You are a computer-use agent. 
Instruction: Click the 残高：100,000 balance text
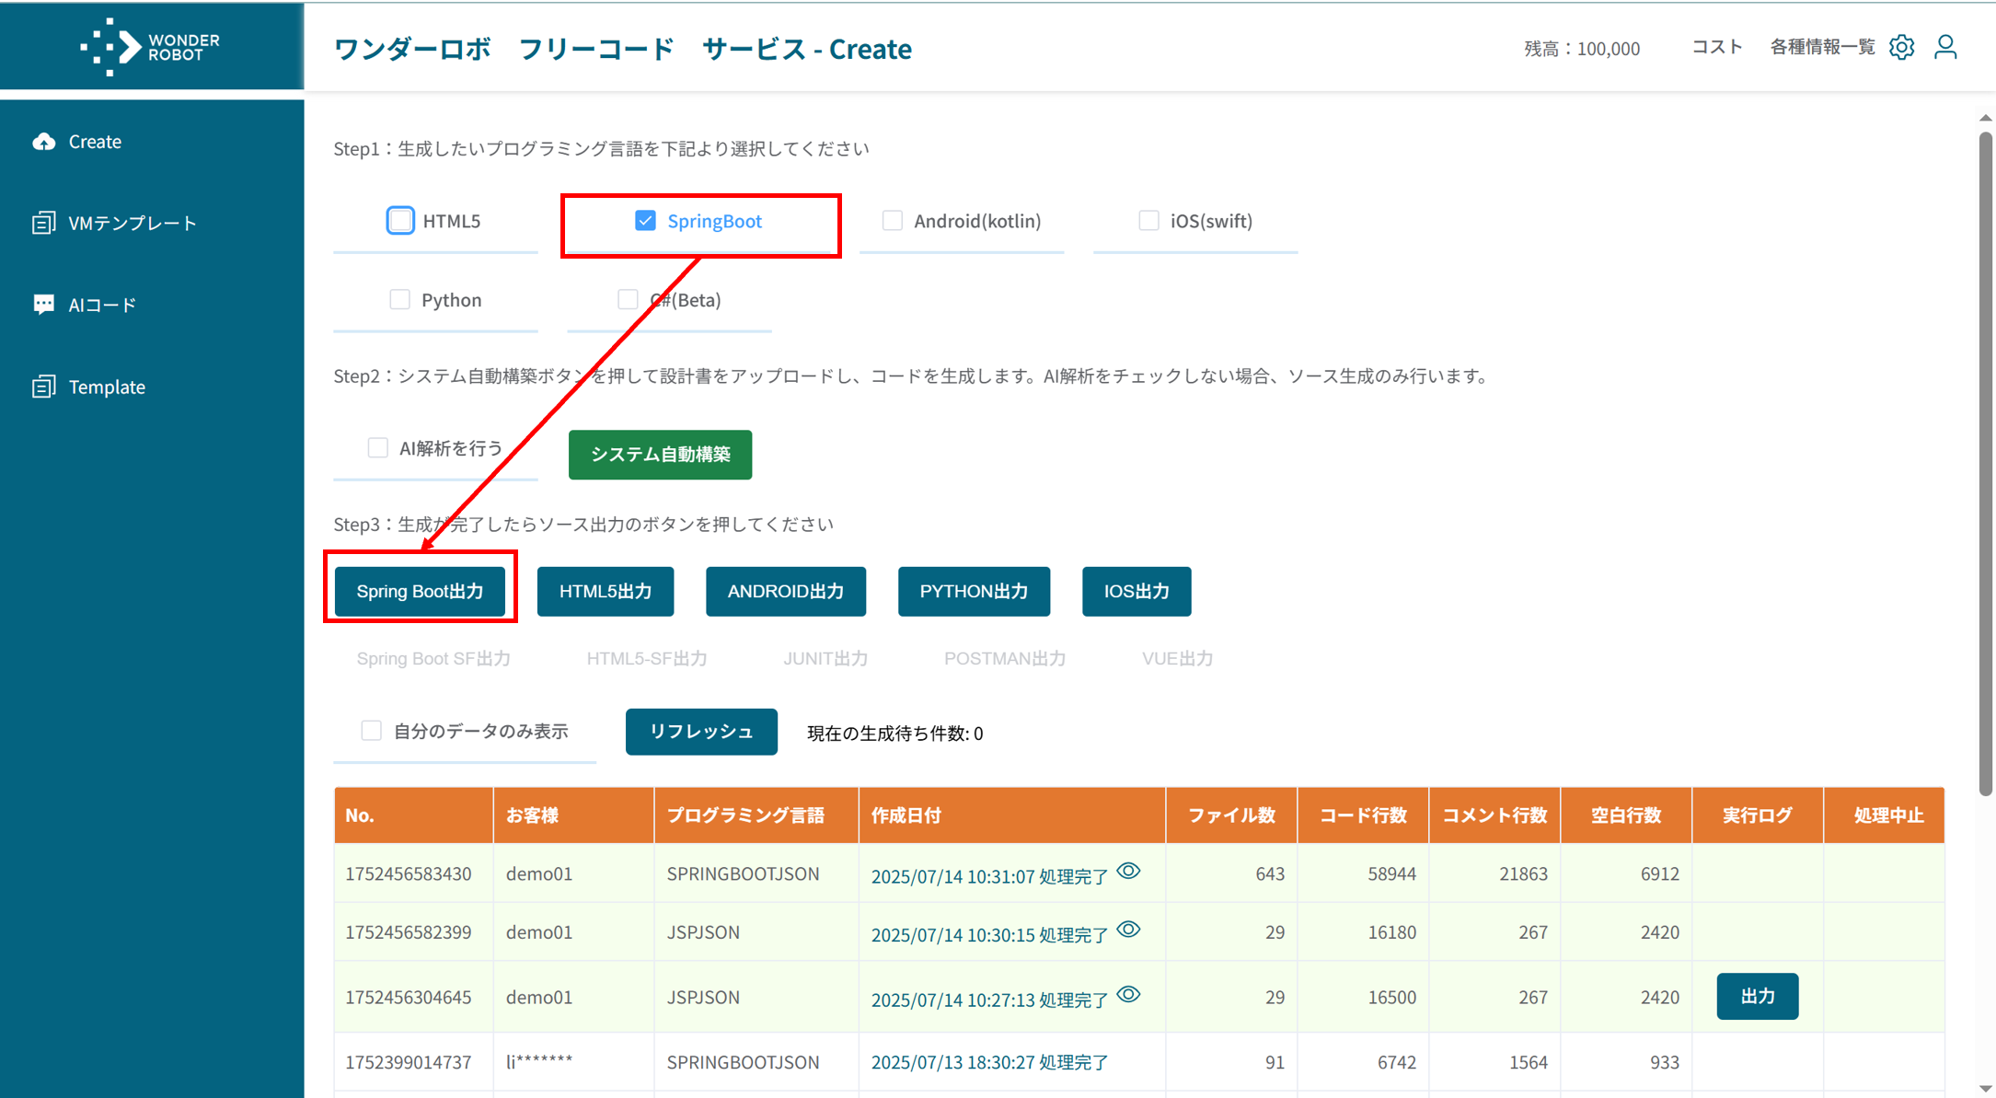[x=1582, y=48]
